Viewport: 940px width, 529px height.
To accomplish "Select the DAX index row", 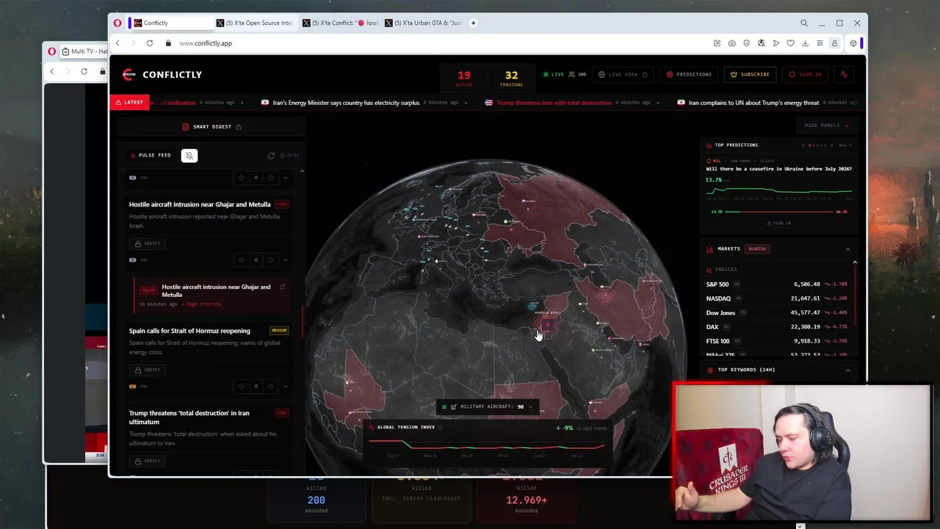I will coord(776,327).
